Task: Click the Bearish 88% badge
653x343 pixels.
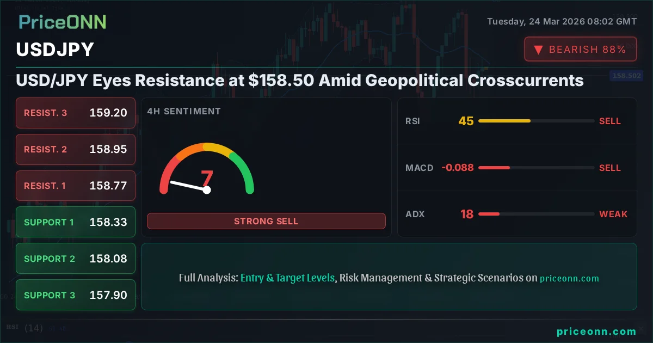Action: (580, 50)
